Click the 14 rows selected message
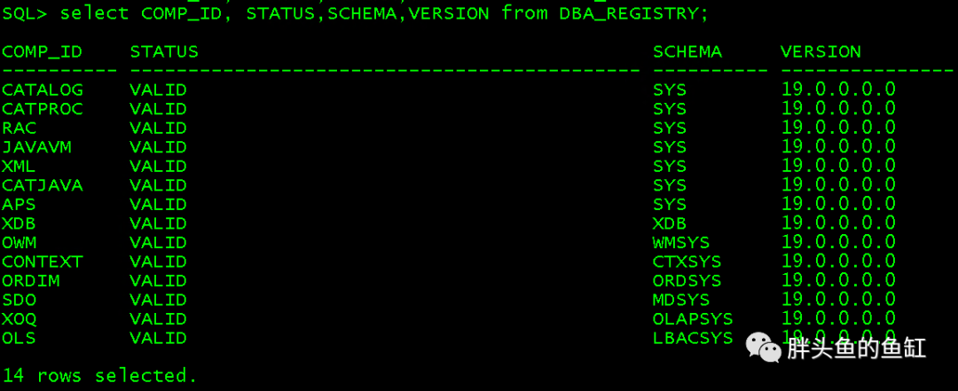Image resolution: width=958 pixels, height=391 pixels. point(99,375)
